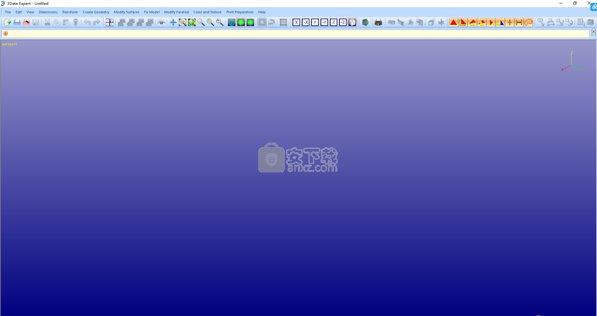Open the Help menu
The image size is (597, 316).
[262, 12]
